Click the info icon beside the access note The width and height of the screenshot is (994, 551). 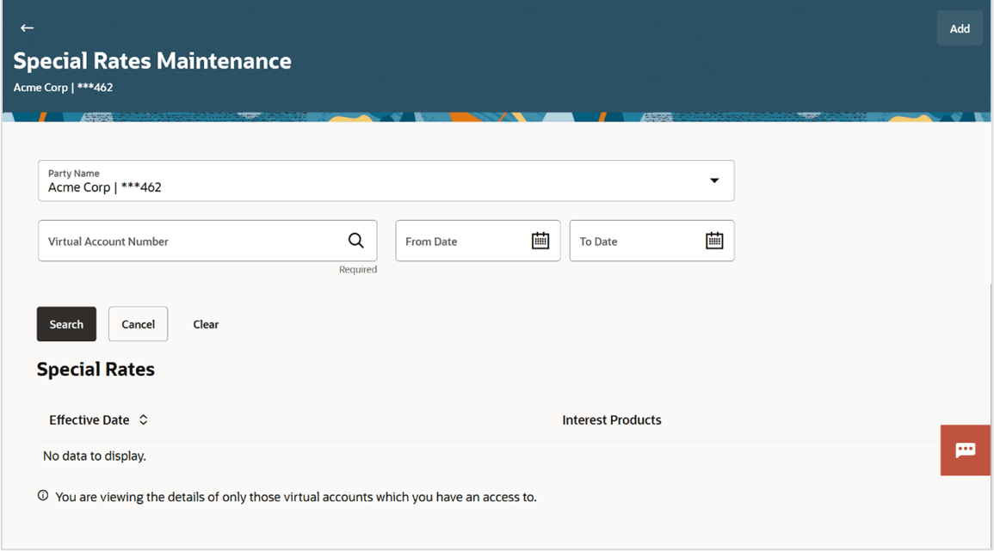coord(43,496)
